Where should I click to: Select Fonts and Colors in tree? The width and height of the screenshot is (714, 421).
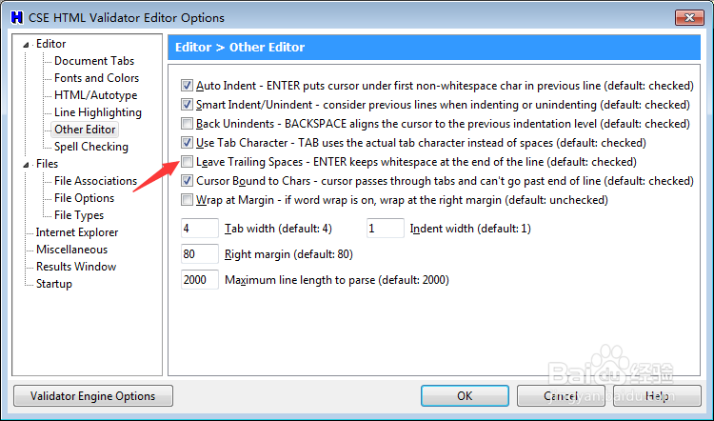96,78
